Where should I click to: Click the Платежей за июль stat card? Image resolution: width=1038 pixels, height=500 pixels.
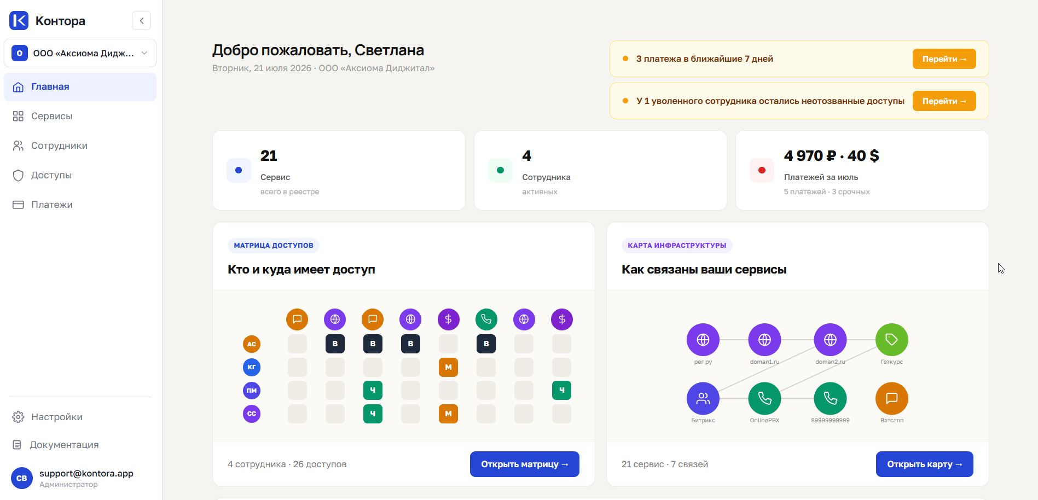tap(862, 170)
